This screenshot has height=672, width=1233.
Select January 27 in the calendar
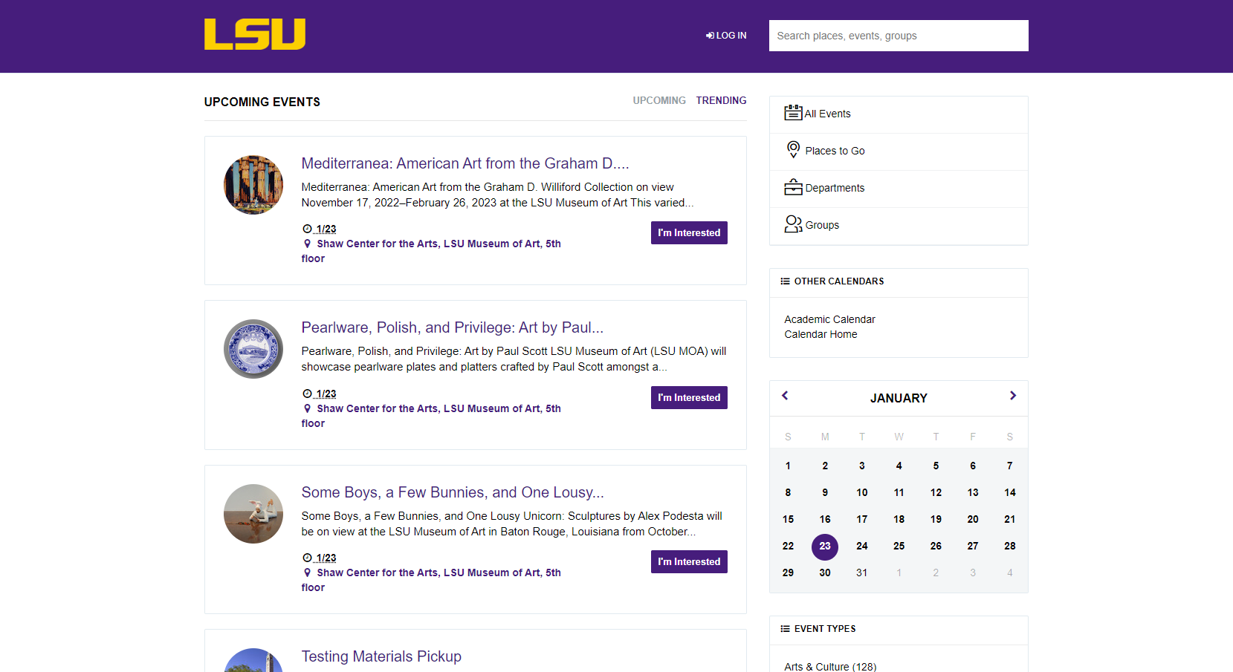973,546
